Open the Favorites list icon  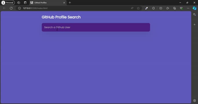click(168, 8)
